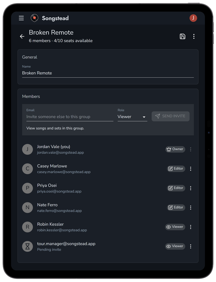216x282 pixels.
Task: Click the Members section heading
Action: (x=31, y=97)
